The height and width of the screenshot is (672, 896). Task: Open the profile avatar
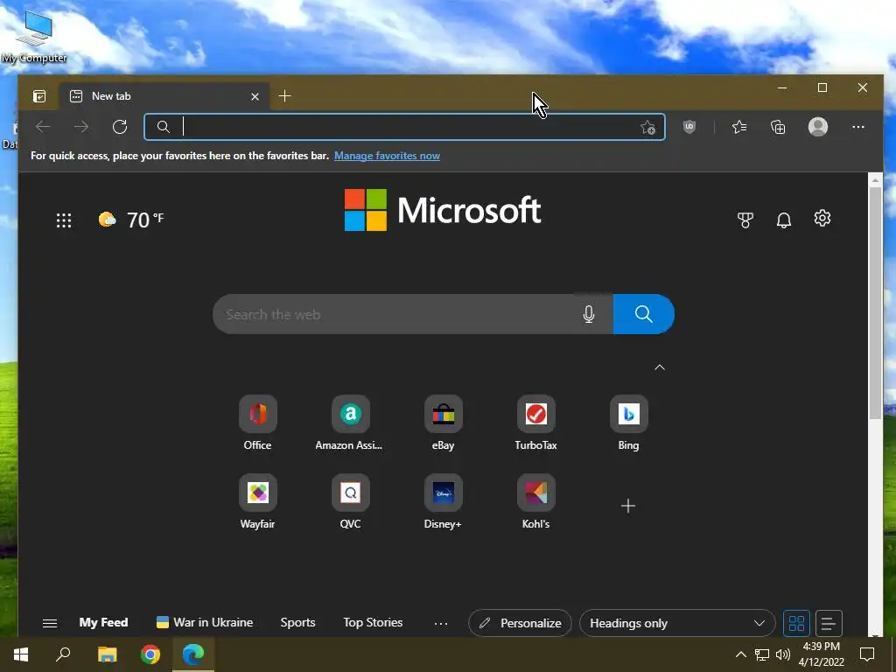point(818,127)
